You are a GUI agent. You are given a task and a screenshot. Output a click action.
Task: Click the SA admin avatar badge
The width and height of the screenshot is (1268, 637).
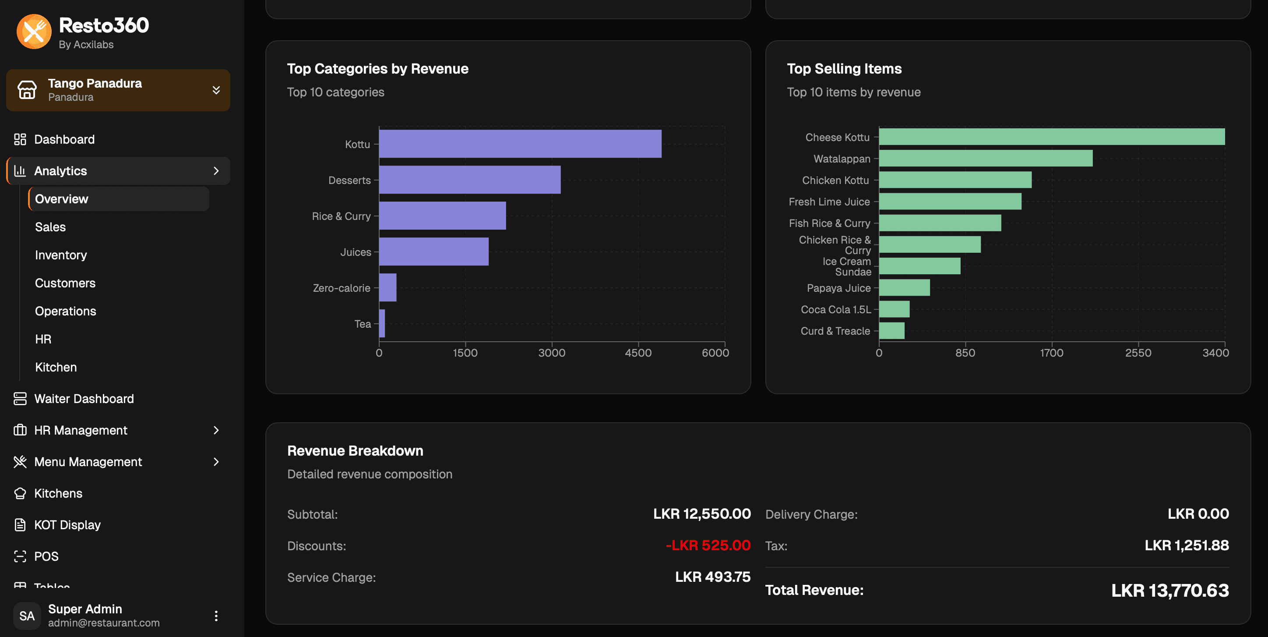[27, 616]
